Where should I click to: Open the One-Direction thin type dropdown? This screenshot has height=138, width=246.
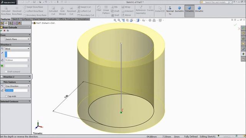click(17, 86)
